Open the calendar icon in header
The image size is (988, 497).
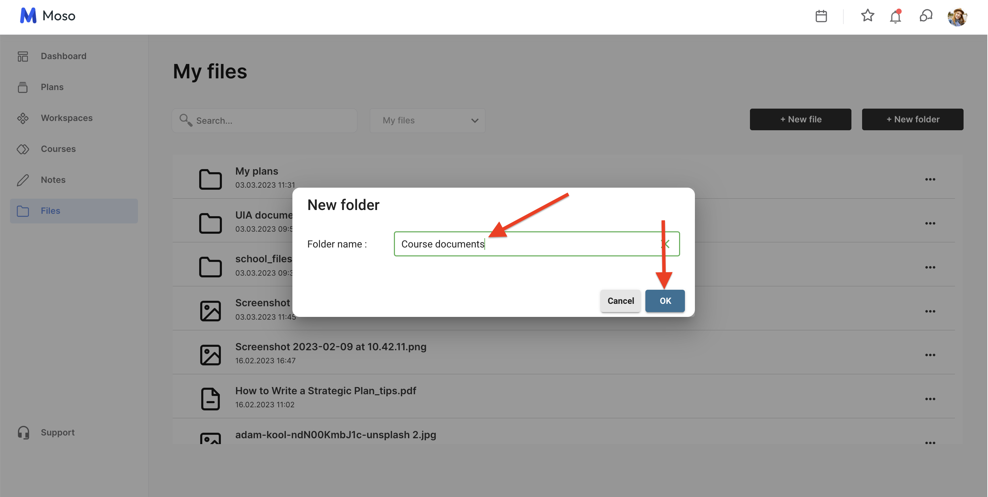821,16
